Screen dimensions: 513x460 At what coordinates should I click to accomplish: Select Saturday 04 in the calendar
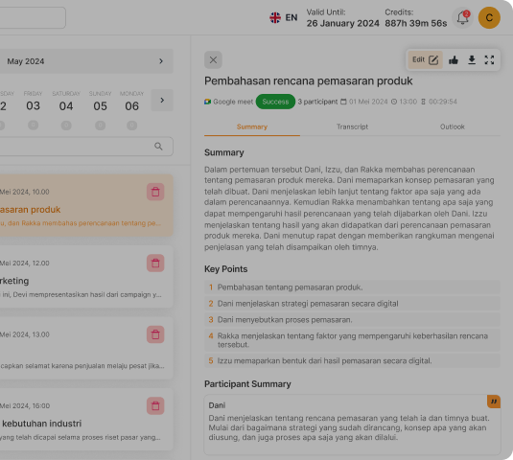click(66, 106)
